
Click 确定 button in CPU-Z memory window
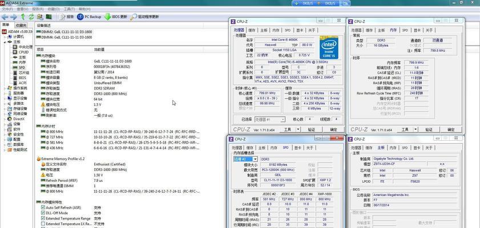(451, 129)
